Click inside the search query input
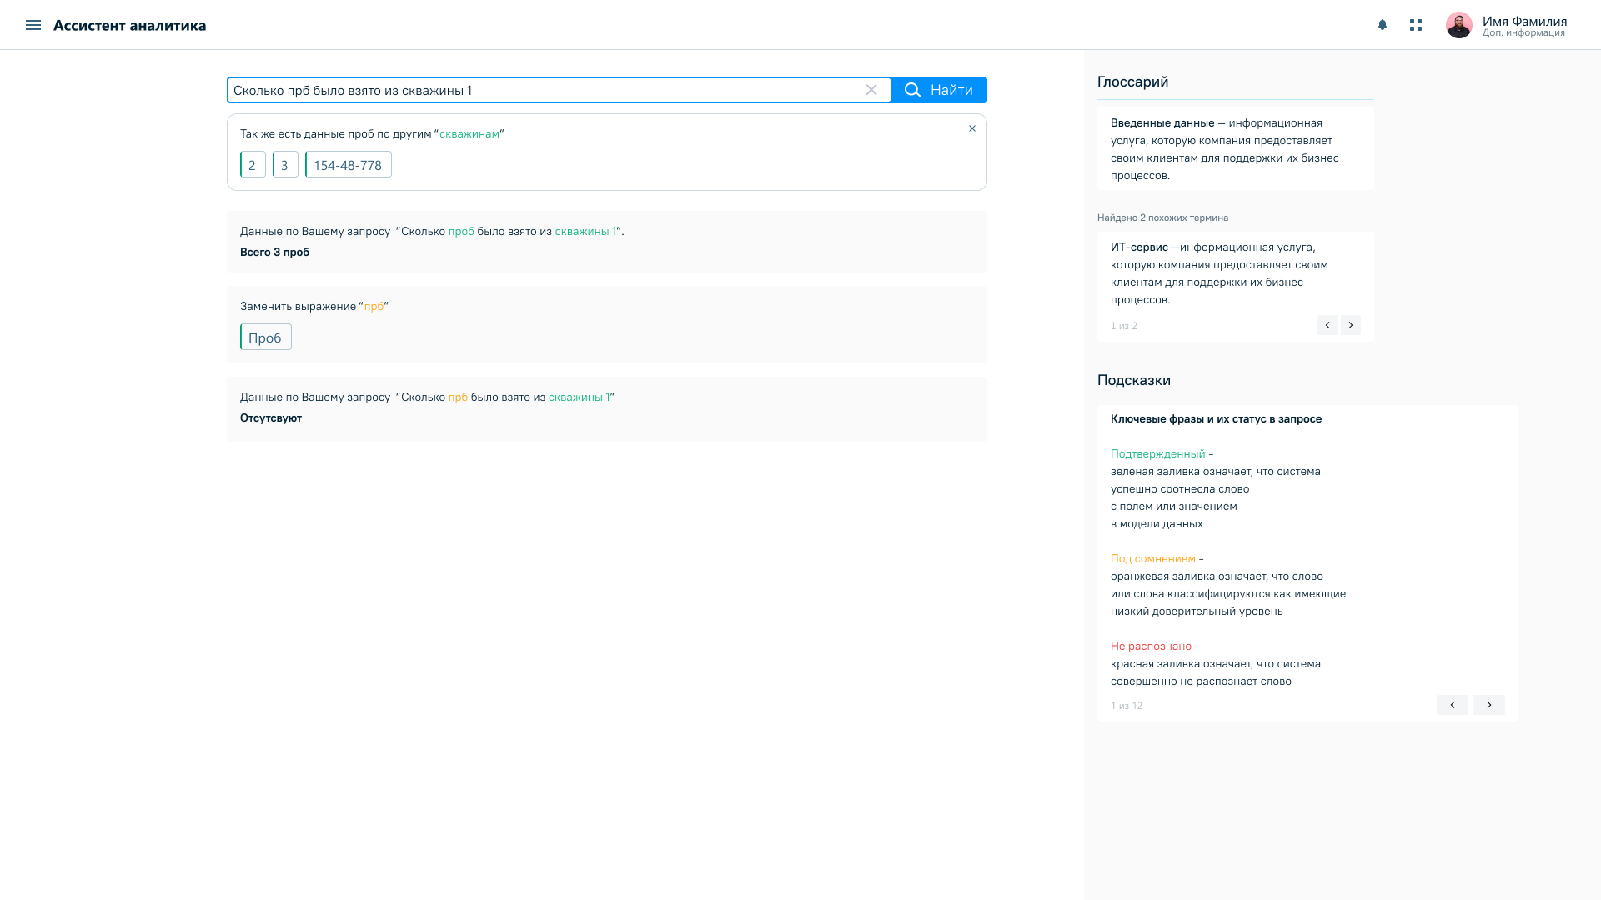This screenshot has height=900, width=1601. coord(542,90)
